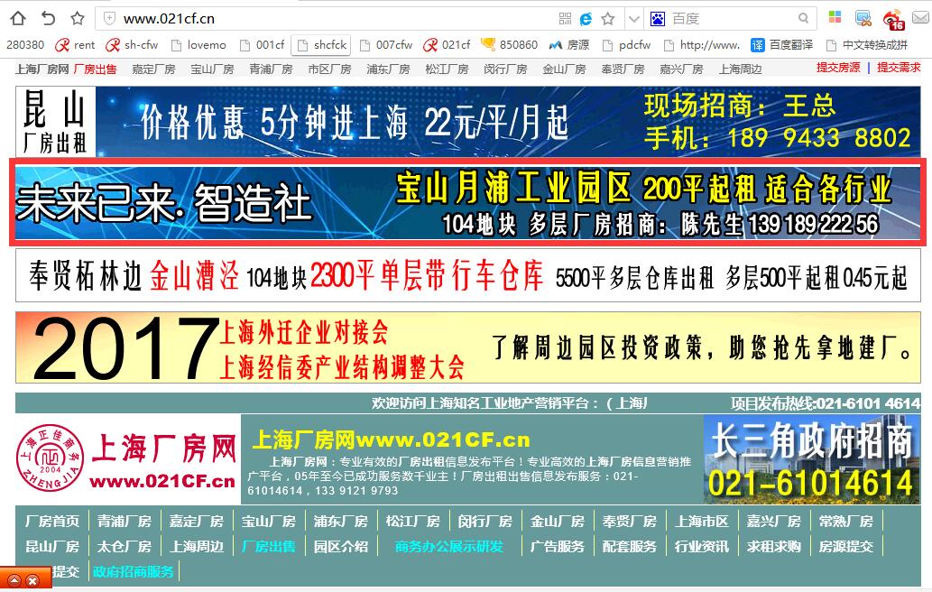Viewport: 932px width, 592px height.
Task: Click the 提交房源 link
Action: [x=838, y=68]
